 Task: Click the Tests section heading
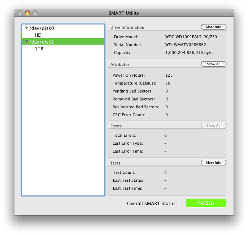click(115, 163)
